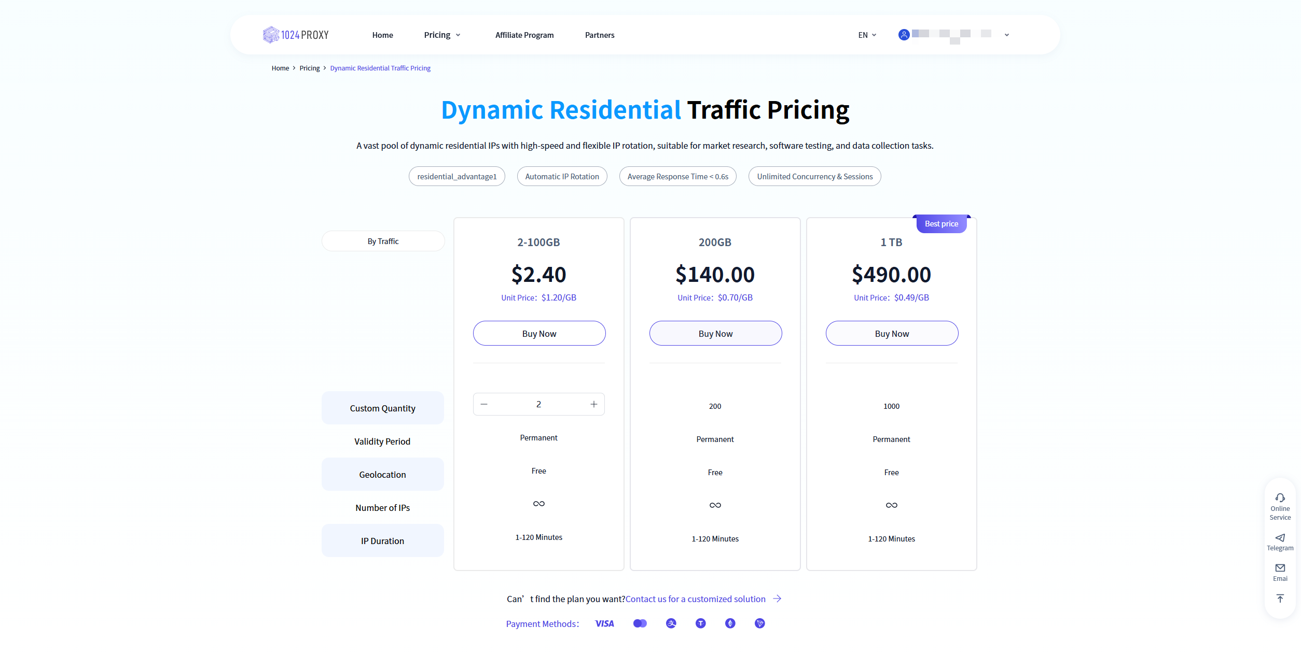Click the custom quantity input field

(538, 404)
